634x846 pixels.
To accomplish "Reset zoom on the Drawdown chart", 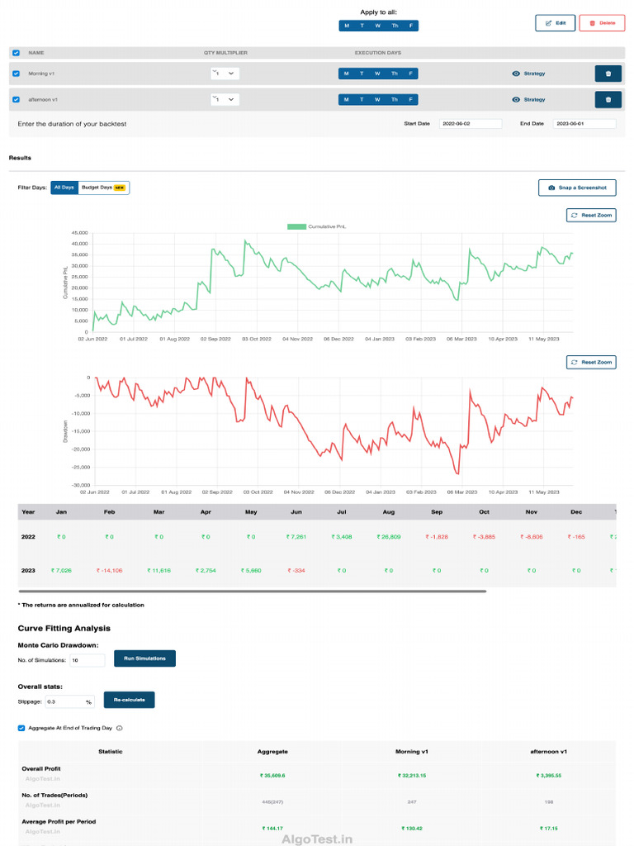I will click(x=590, y=363).
